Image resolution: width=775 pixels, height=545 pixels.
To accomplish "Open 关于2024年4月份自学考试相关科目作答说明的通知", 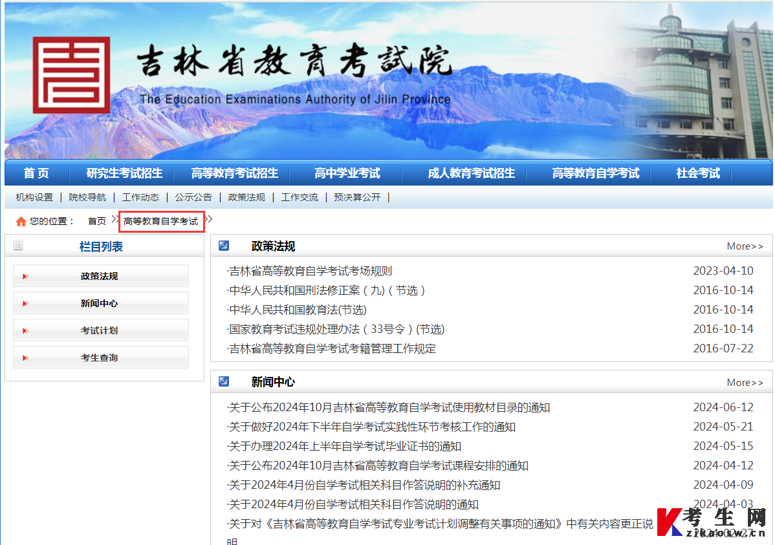I will click(x=353, y=504).
